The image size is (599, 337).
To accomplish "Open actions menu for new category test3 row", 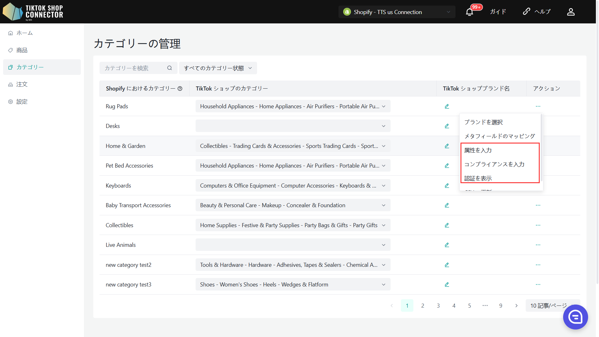I will (538, 285).
